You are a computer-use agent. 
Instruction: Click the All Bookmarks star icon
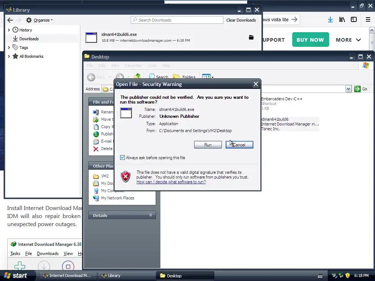tap(15, 56)
